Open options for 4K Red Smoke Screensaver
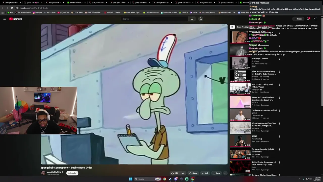This screenshot has width=323, height=182. click(279, 163)
